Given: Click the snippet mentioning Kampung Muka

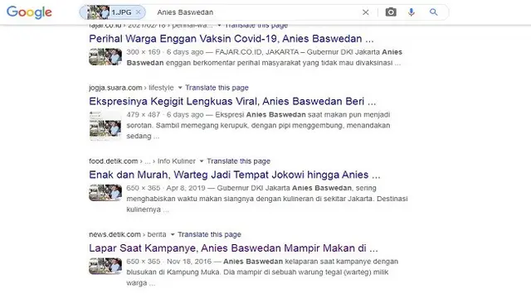Looking at the screenshot, I should coord(262,272).
